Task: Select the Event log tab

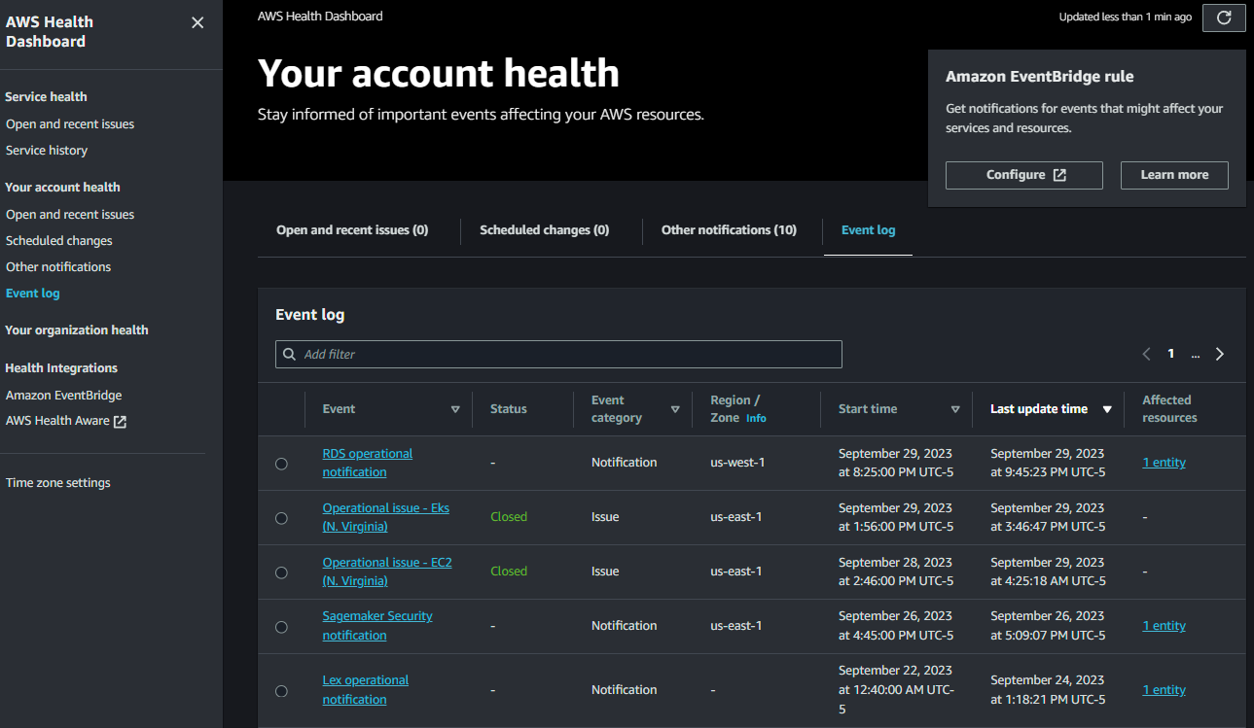Action: (868, 230)
